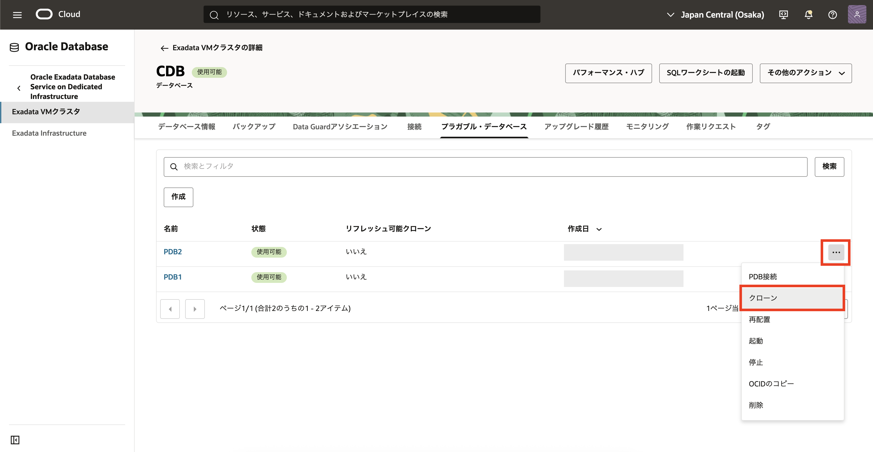The width and height of the screenshot is (873, 452).
Task: Open the PDB1 link
Action: click(x=172, y=277)
